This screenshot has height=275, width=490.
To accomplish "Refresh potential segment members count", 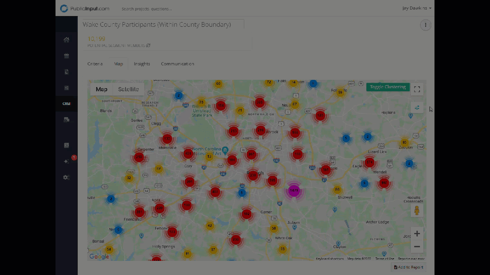I will coord(148,45).
